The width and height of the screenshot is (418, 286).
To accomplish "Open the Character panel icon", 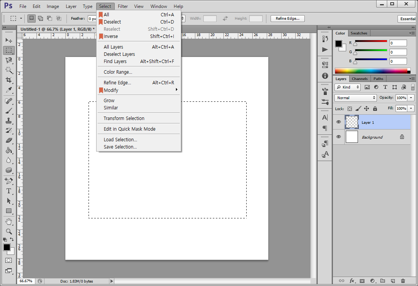I will [325, 117].
